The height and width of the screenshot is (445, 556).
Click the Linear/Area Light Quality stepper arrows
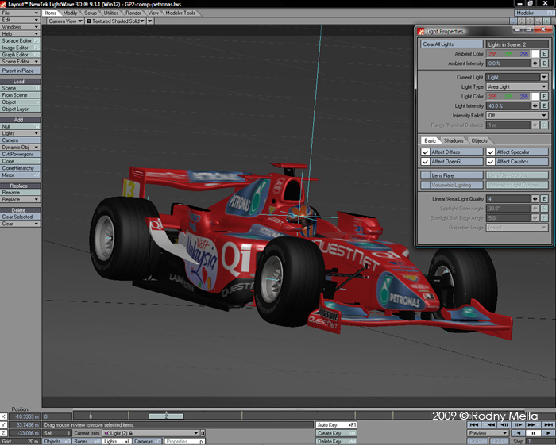pos(535,198)
